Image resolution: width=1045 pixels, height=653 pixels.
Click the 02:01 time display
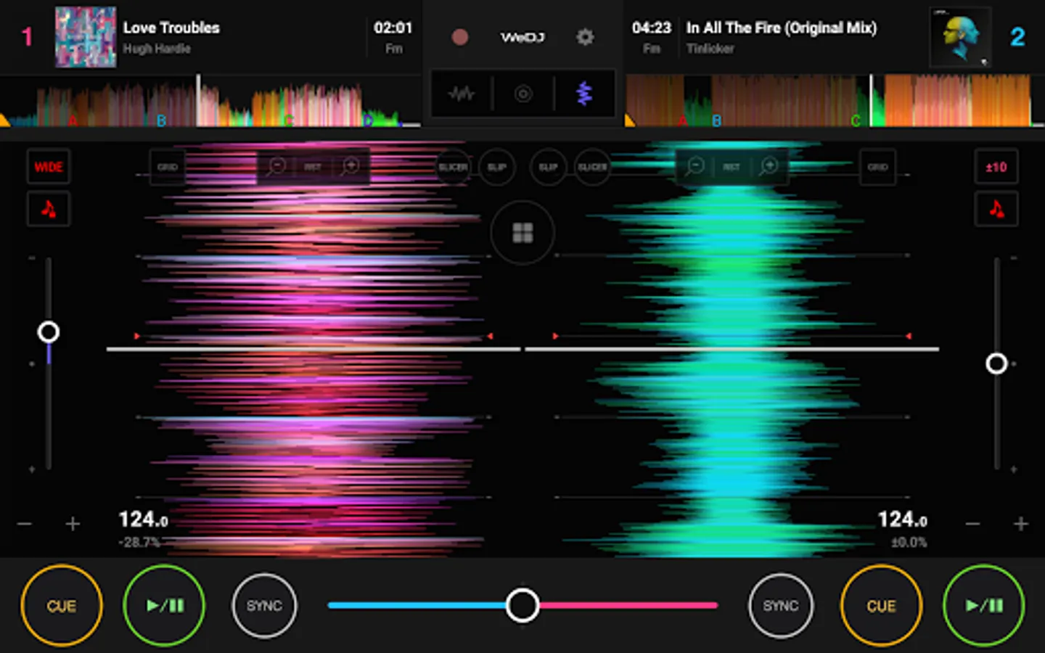pos(393,28)
